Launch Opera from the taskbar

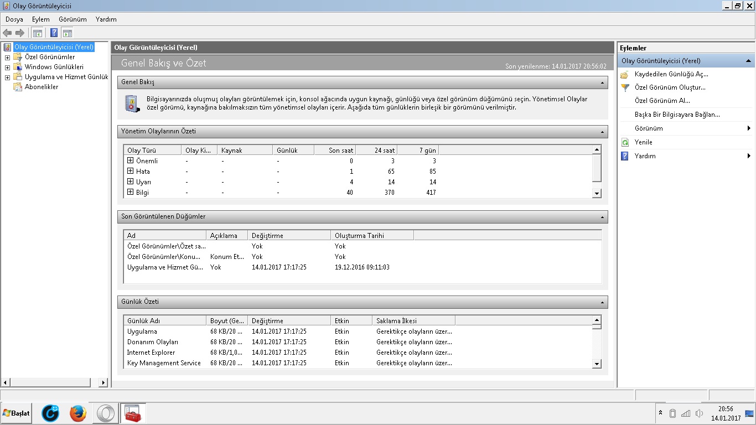click(x=105, y=413)
